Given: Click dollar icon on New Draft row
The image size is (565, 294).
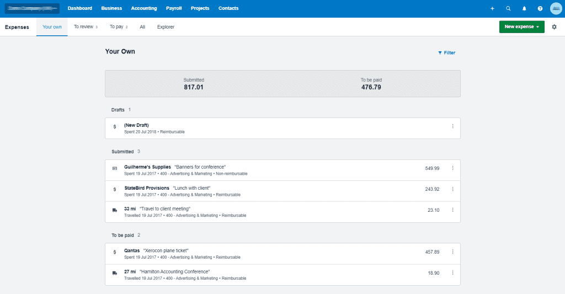Looking at the screenshot, I should [115, 126].
